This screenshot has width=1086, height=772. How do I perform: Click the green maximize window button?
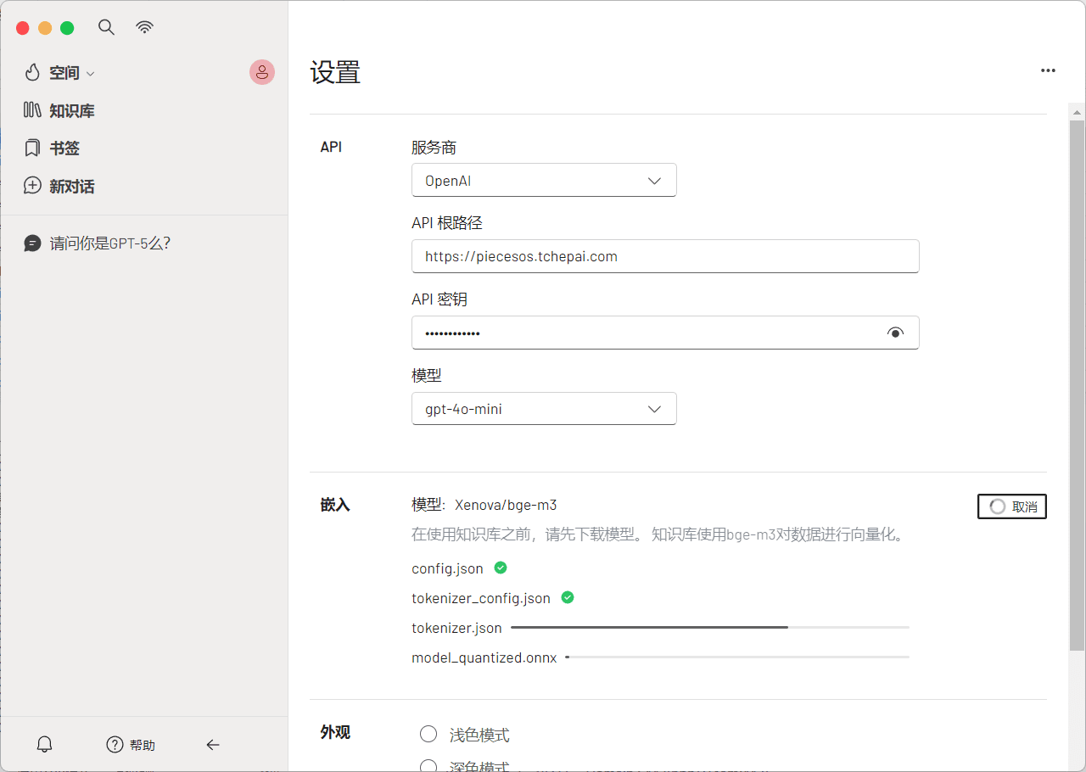pos(67,28)
